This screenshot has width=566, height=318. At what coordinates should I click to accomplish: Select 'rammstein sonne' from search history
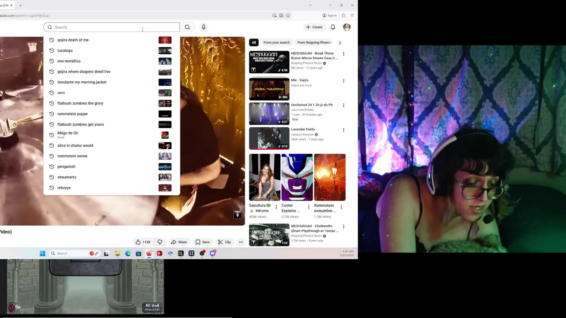(111, 156)
